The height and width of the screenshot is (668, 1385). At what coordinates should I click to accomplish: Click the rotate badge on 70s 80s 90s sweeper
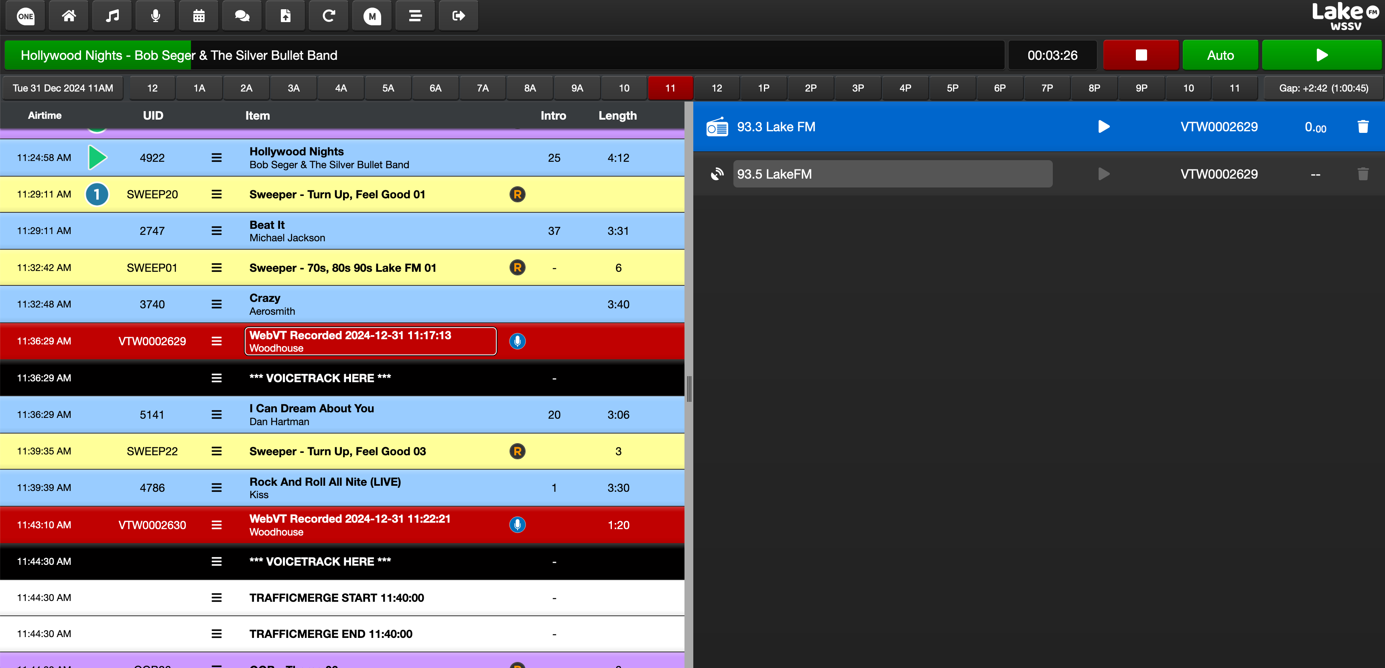click(517, 267)
